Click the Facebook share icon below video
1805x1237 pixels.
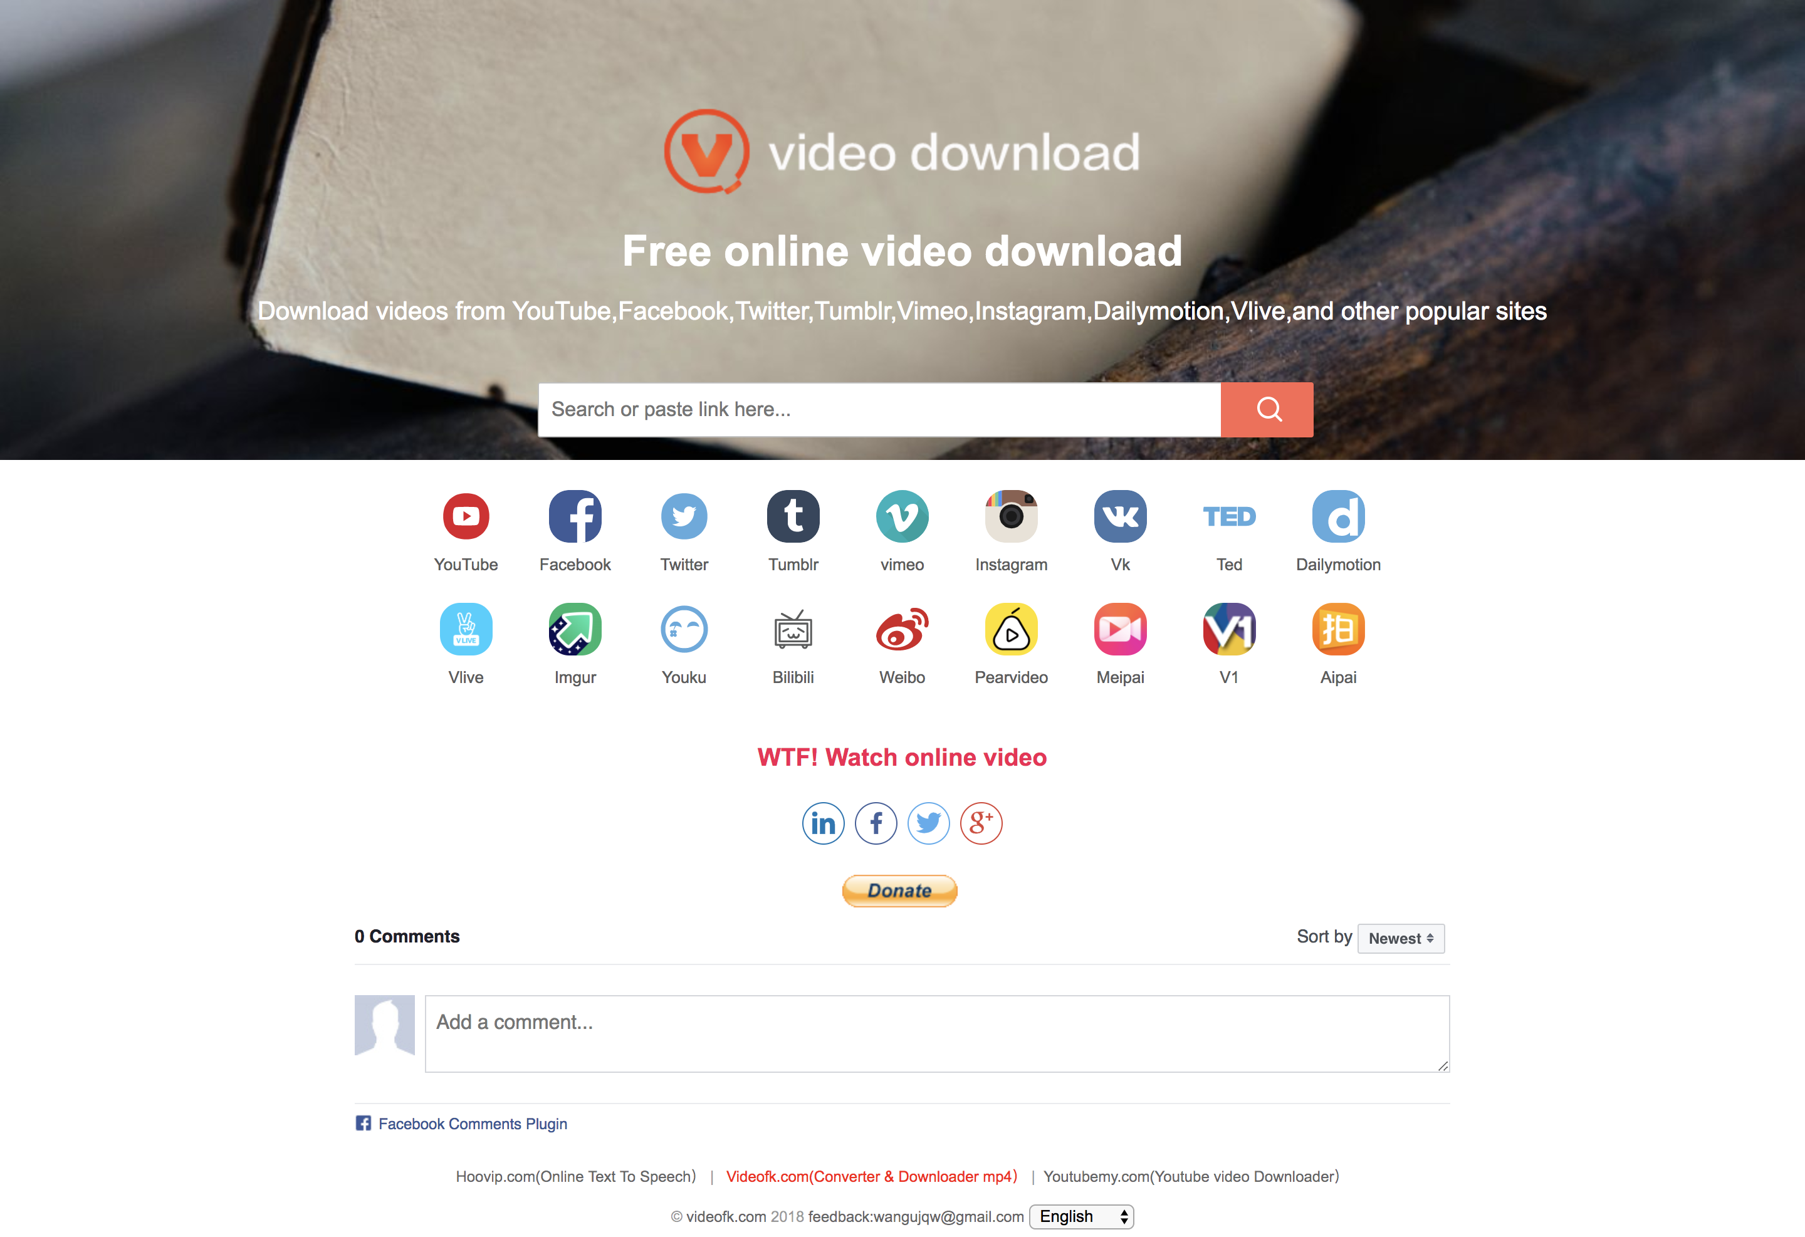pyautogui.click(x=876, y=824)
